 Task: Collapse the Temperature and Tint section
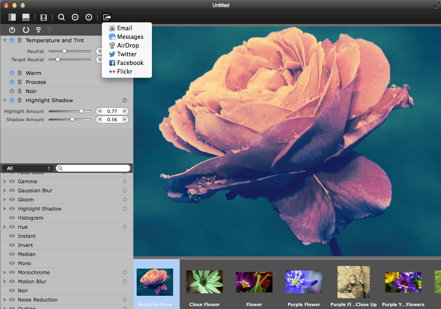(x=5, y=41)
